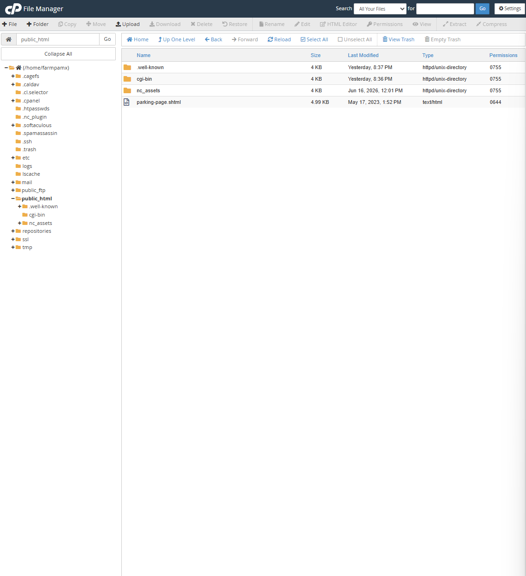Click Select All checkbox link

[x=314, y=39]
